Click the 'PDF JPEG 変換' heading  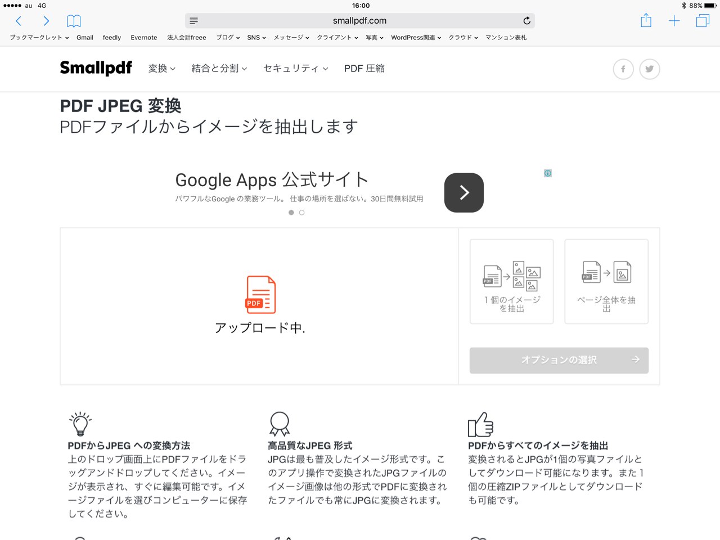(x=120, y=106)
